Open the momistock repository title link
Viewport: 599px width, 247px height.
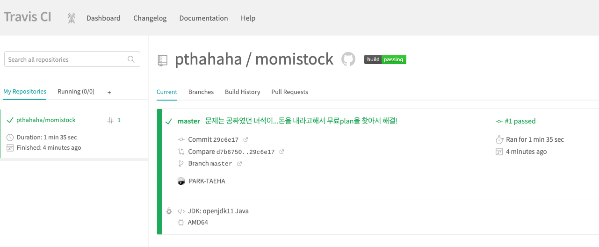point(294,59)
